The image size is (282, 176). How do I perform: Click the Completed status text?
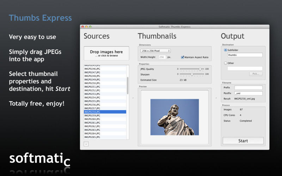tap(246, 121)
